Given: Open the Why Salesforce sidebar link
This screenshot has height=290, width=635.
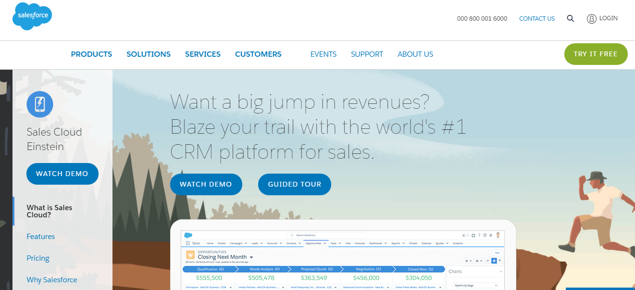Looking at the screenshot, I should 52,280.
